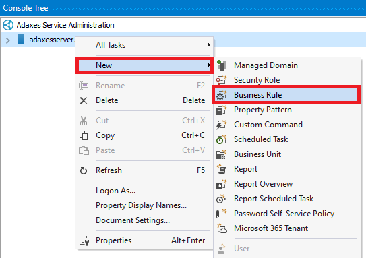The width and height of the screenshot is (366, 258).
Task: Choose the User entry in New submenu
Action: 286,249
